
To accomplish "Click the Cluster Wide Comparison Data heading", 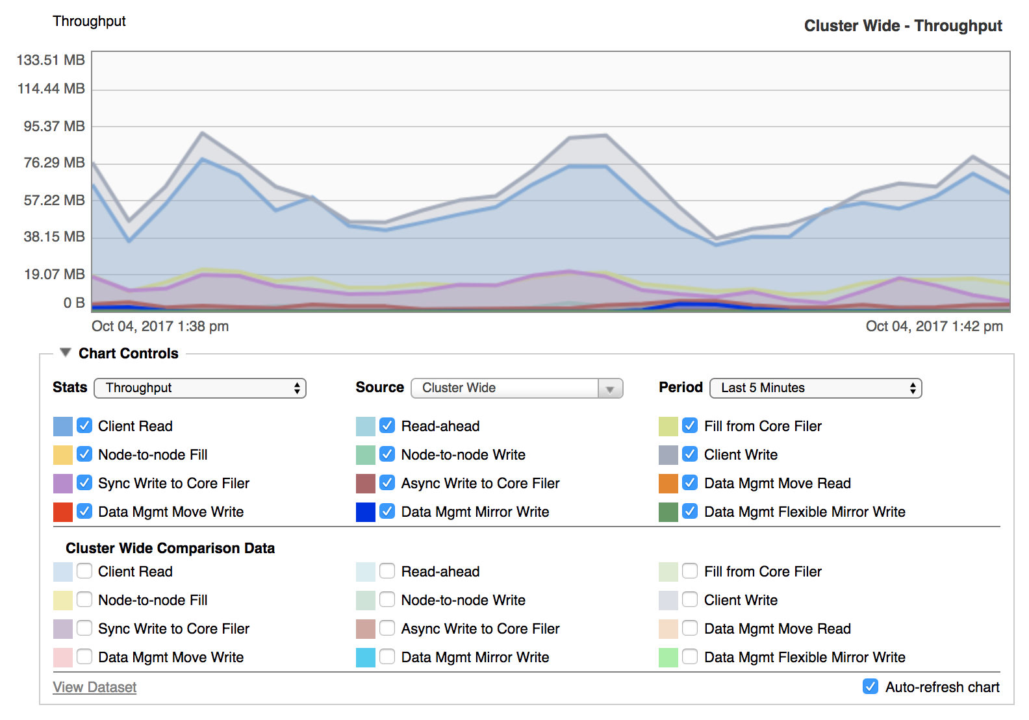I will (x=170, y=548).
